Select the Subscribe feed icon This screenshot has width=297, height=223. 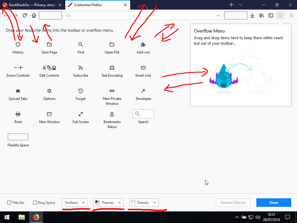coord(81,68)
